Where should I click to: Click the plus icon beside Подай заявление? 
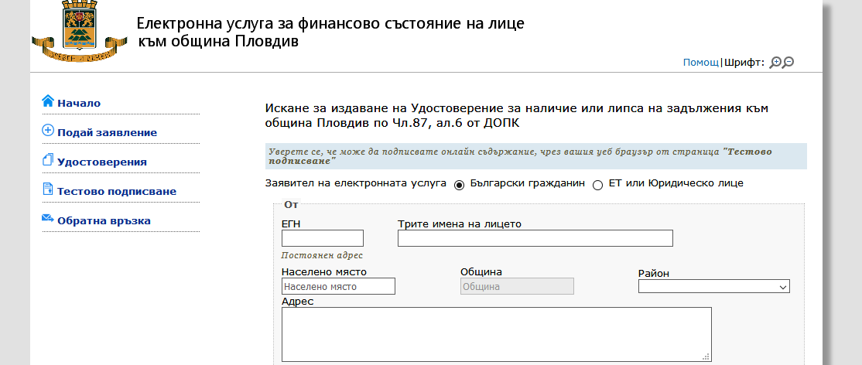pyautogui.click(x=49, y=131)
